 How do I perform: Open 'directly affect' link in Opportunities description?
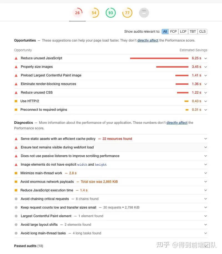coord(148,40)
